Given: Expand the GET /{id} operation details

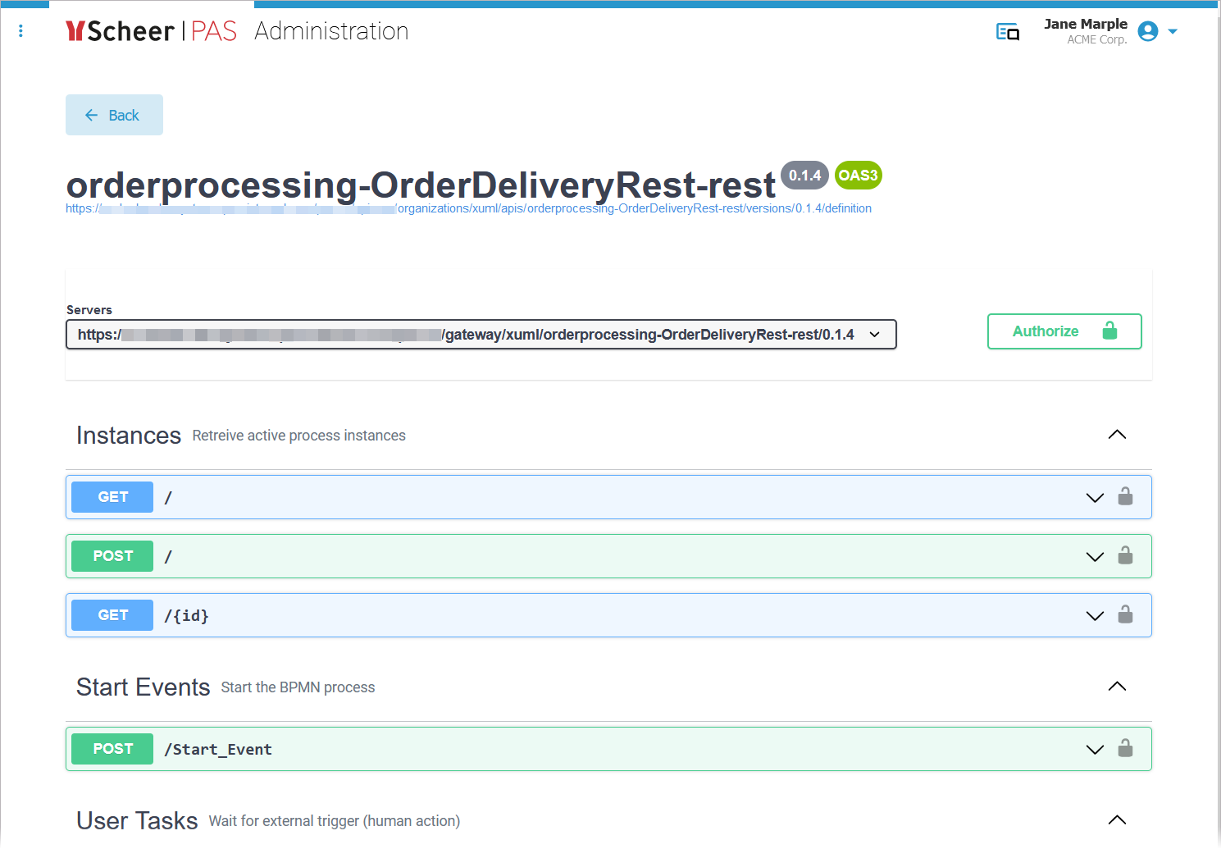Looking at the screenshot, I should pos(1095,615).
